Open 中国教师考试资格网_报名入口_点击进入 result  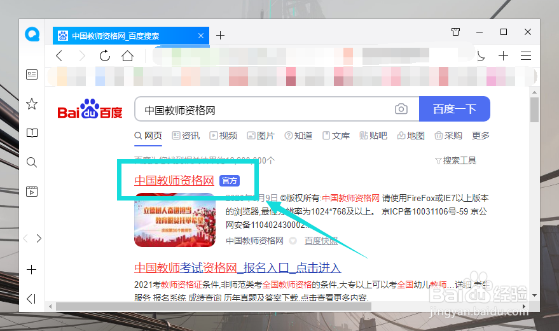[x=238, y=267]
